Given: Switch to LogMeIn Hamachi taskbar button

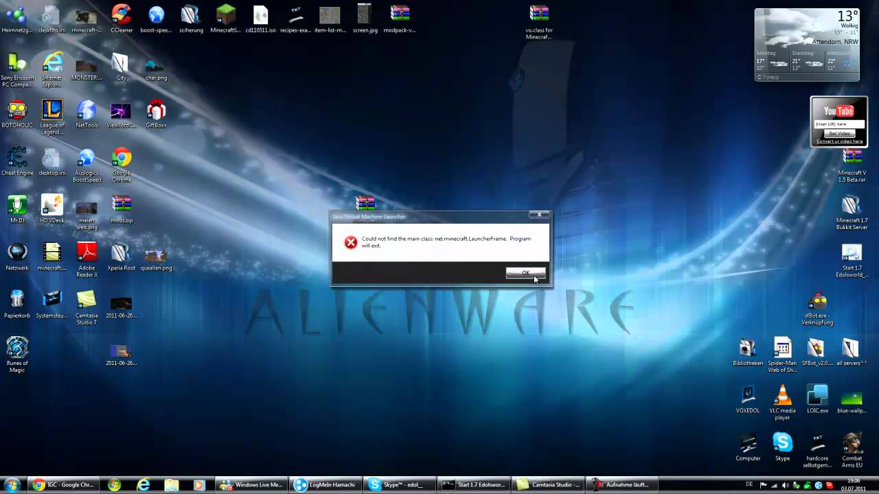Looking at the screenshot, I should tap(325, 484).
